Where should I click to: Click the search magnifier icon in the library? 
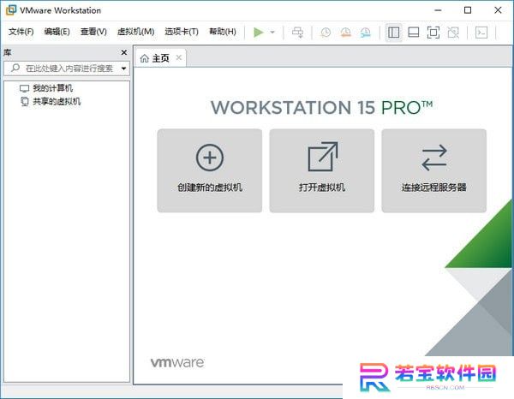[15, 68]
